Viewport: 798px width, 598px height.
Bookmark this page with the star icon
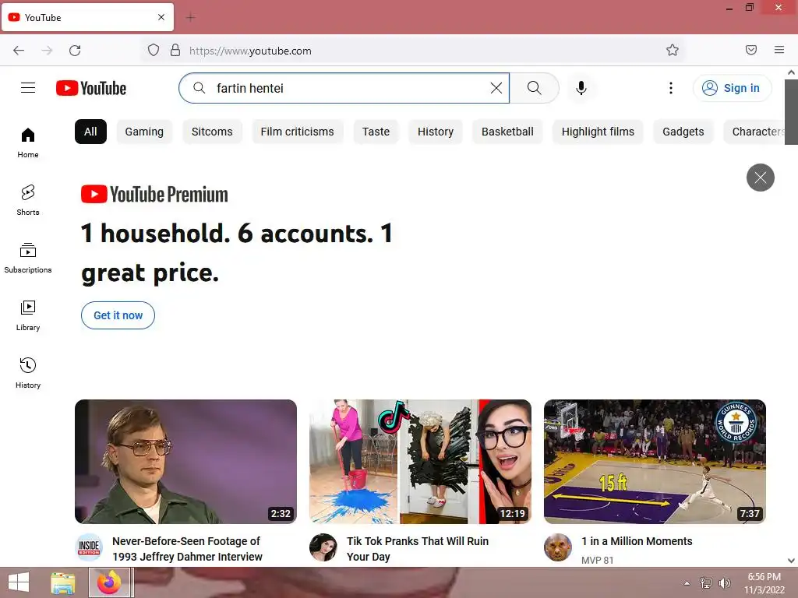[673, 51]
